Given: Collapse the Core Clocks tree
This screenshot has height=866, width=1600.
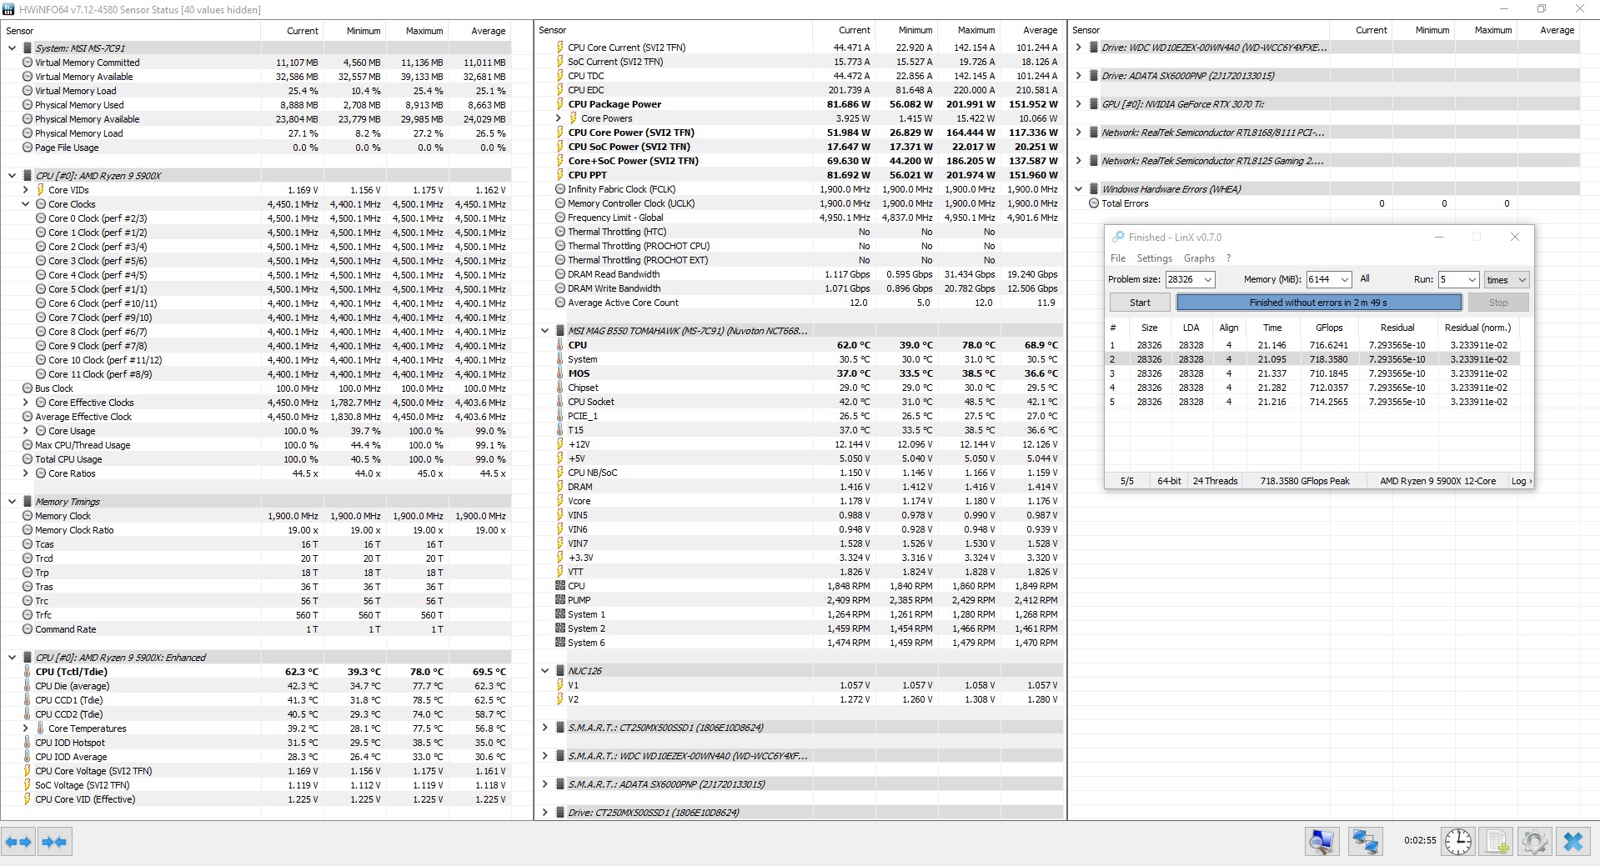Looking at the screenshot, I should point(26,204).
